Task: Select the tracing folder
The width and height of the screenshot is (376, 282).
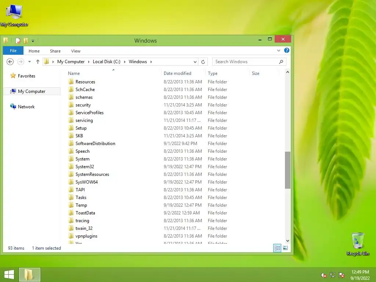Action: 82,221
